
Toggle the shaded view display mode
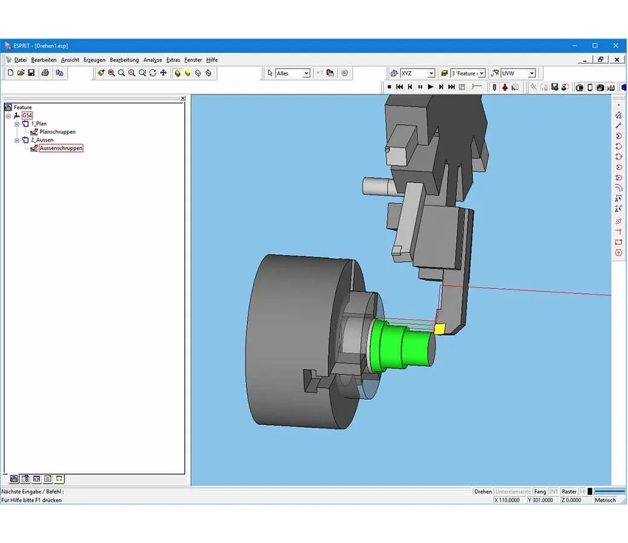178,73
